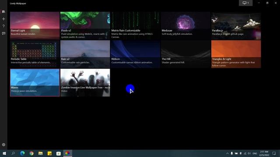This screenshot has width=280, height=157.
Task: Click Lively Wallpaper taskbar icon
Action: coord(68,153)
